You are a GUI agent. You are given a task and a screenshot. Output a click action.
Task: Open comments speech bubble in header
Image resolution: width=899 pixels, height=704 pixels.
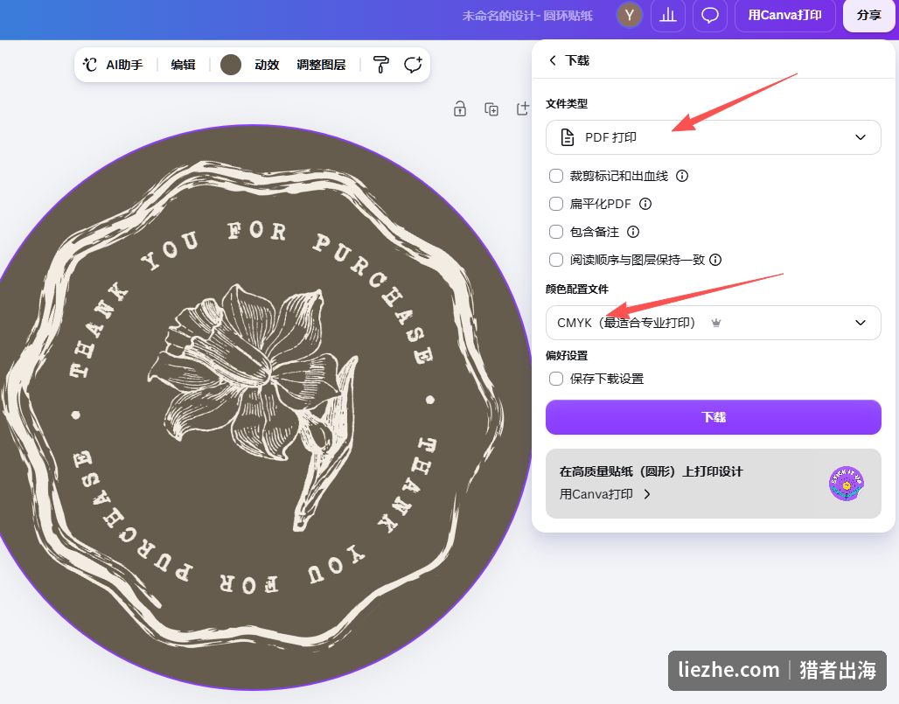[x=710, y=16]
